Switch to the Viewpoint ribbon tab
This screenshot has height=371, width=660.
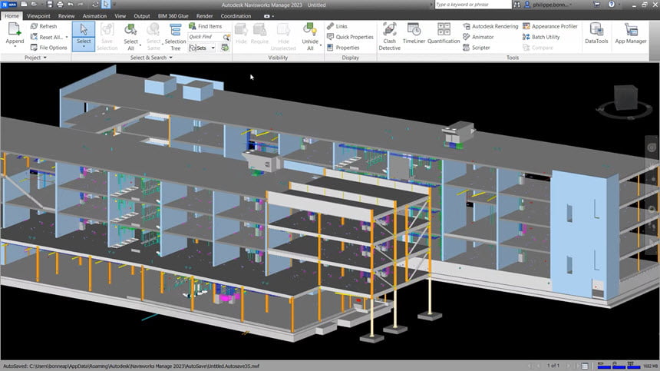(38, 16)
